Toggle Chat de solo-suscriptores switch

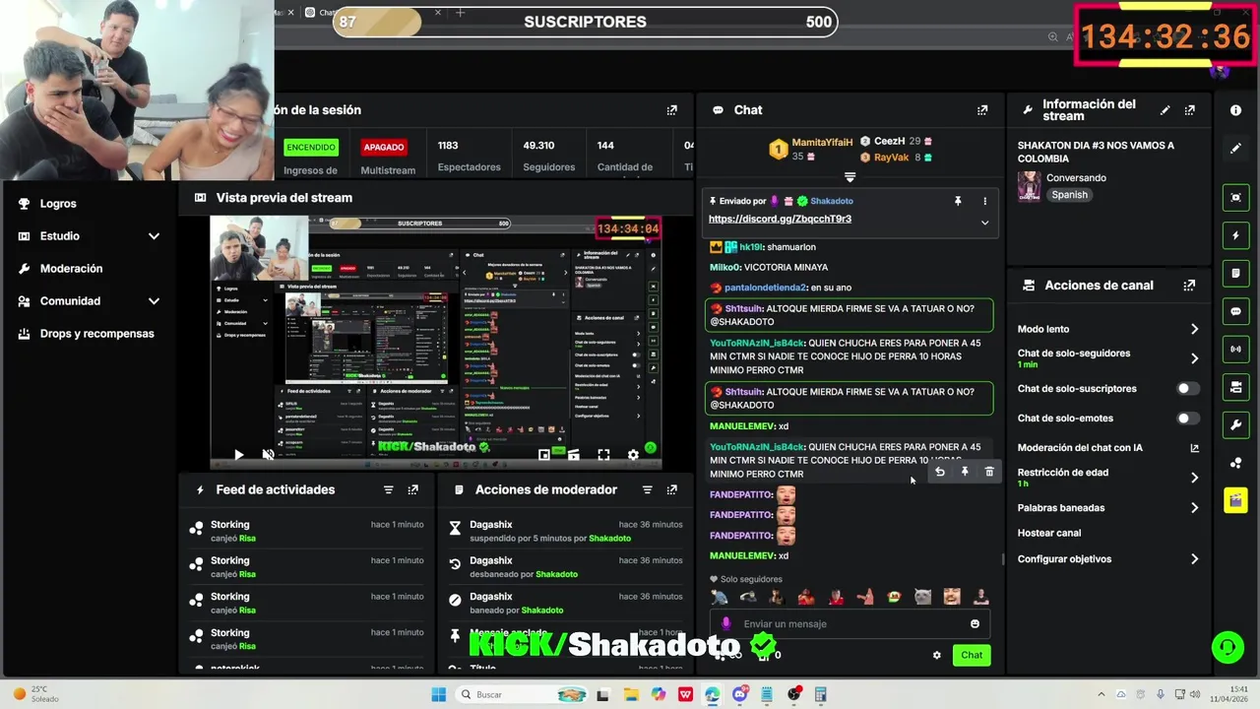(1188, 389)
